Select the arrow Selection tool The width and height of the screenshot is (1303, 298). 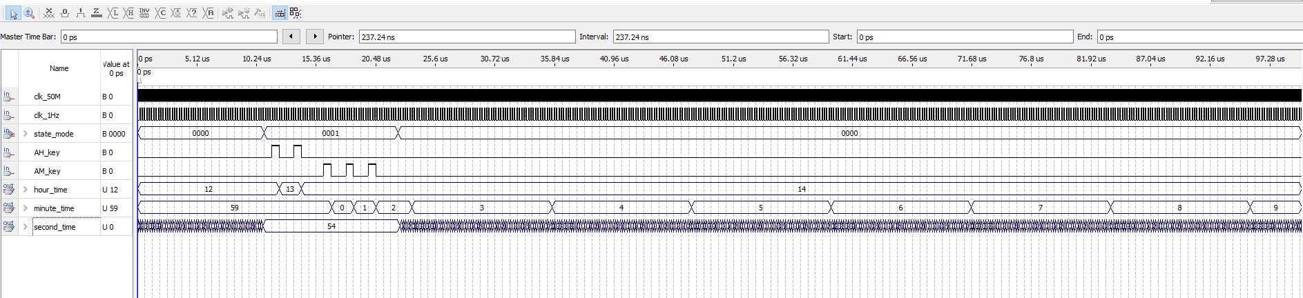[13, 13]
